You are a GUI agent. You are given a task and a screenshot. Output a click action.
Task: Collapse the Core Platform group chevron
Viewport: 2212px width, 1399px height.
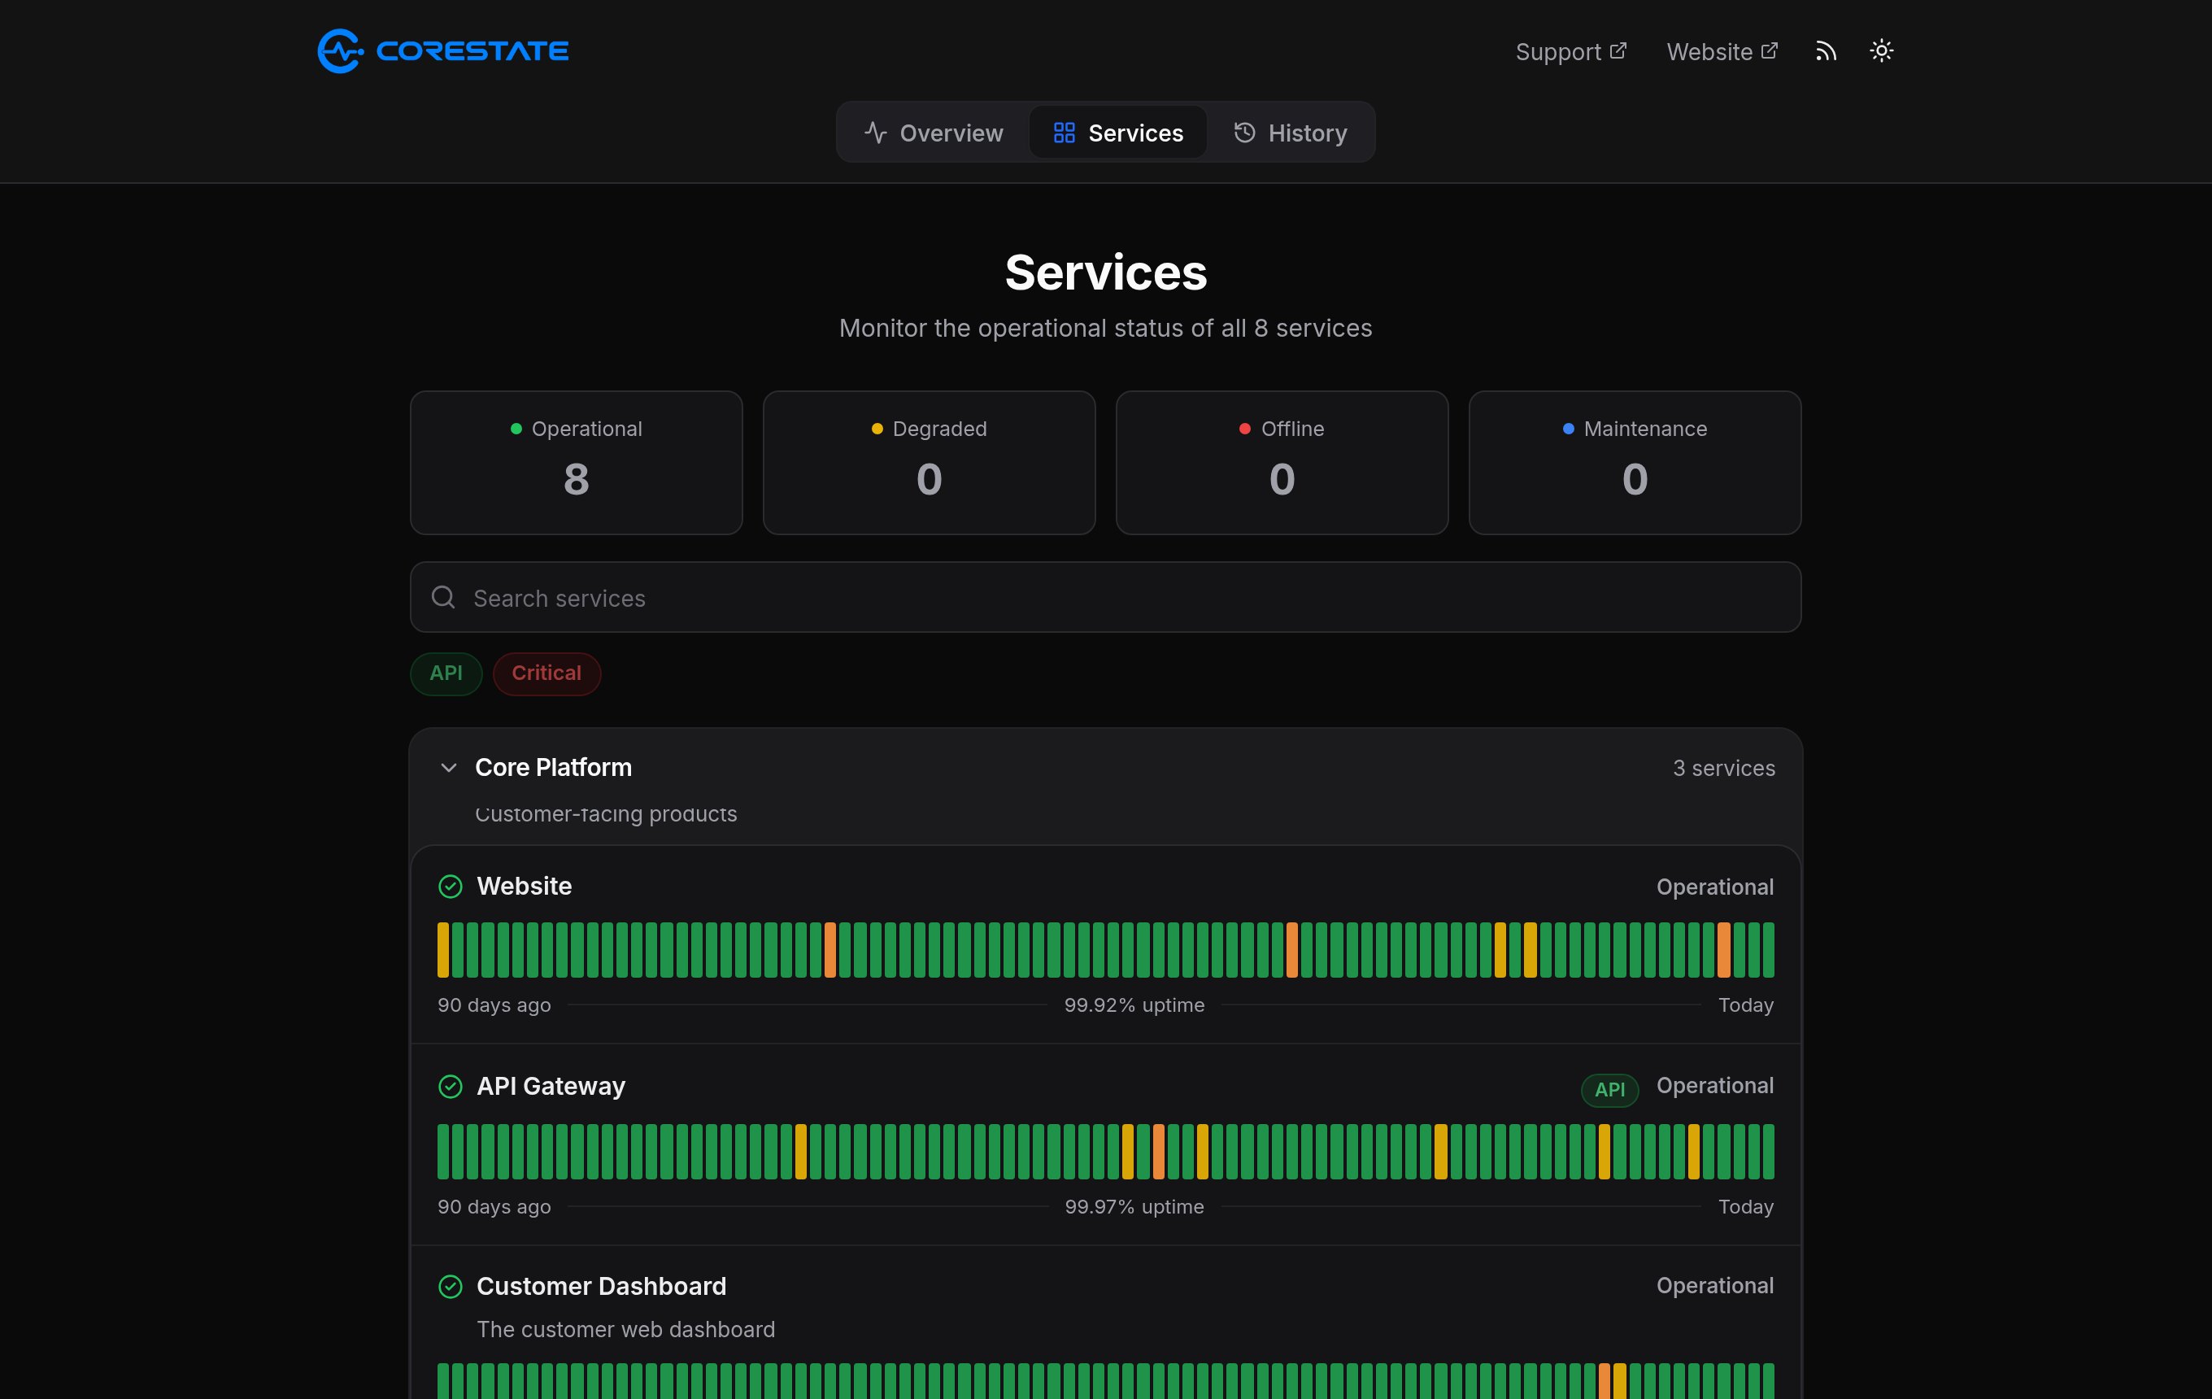pos(448,768)
